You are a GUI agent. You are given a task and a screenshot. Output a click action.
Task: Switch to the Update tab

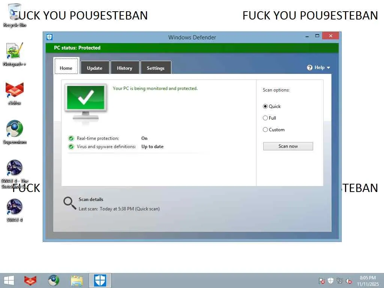(95, 67)
